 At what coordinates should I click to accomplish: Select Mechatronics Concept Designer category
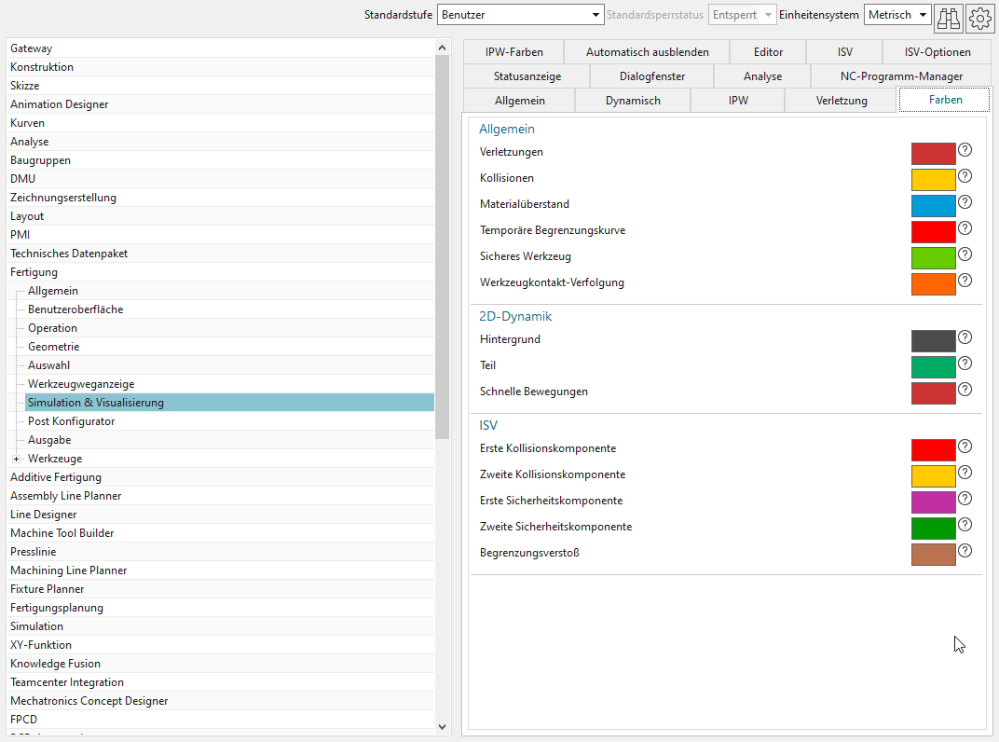(x=221, y=701)
